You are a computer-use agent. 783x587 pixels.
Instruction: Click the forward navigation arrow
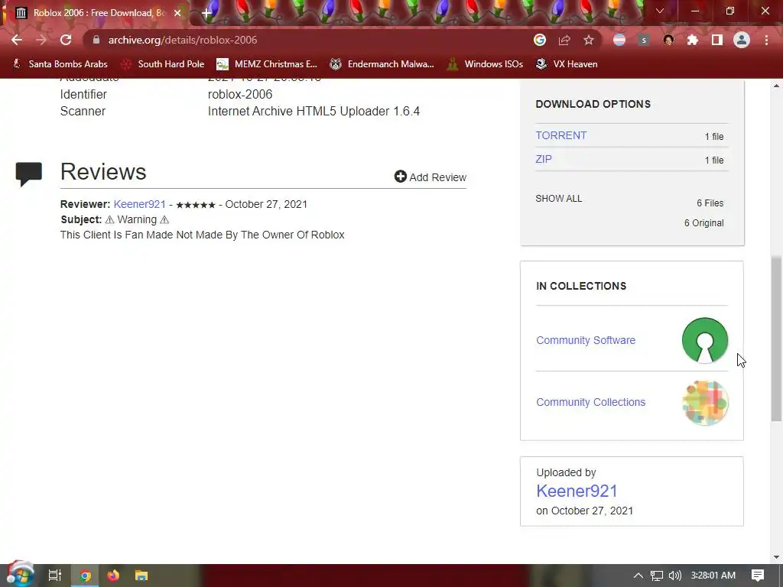pyautogui.click(x=41, y=40)
